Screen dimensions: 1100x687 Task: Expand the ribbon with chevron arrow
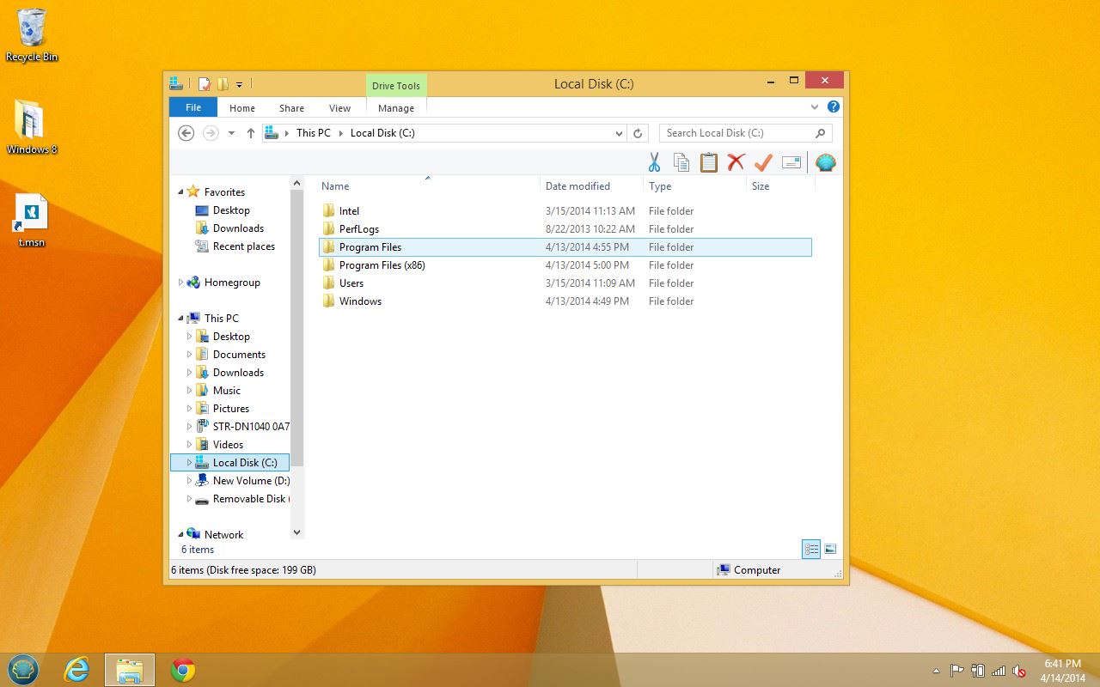click(x=815, y=107)
